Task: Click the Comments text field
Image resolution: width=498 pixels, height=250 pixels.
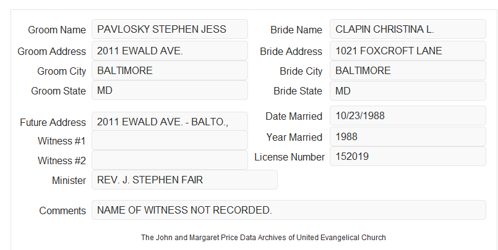Action: 289,210
